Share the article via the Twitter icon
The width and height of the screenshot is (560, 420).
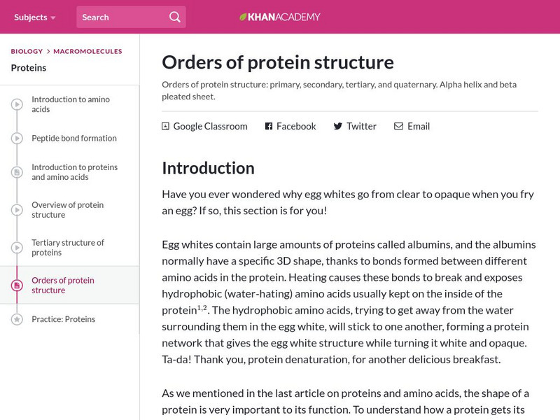(x=337, y=126)
